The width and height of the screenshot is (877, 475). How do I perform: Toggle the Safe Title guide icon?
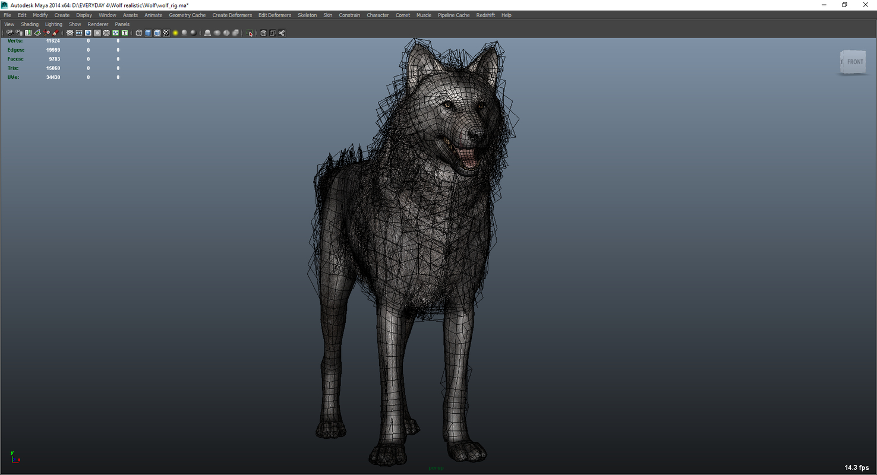pos(124,33)
